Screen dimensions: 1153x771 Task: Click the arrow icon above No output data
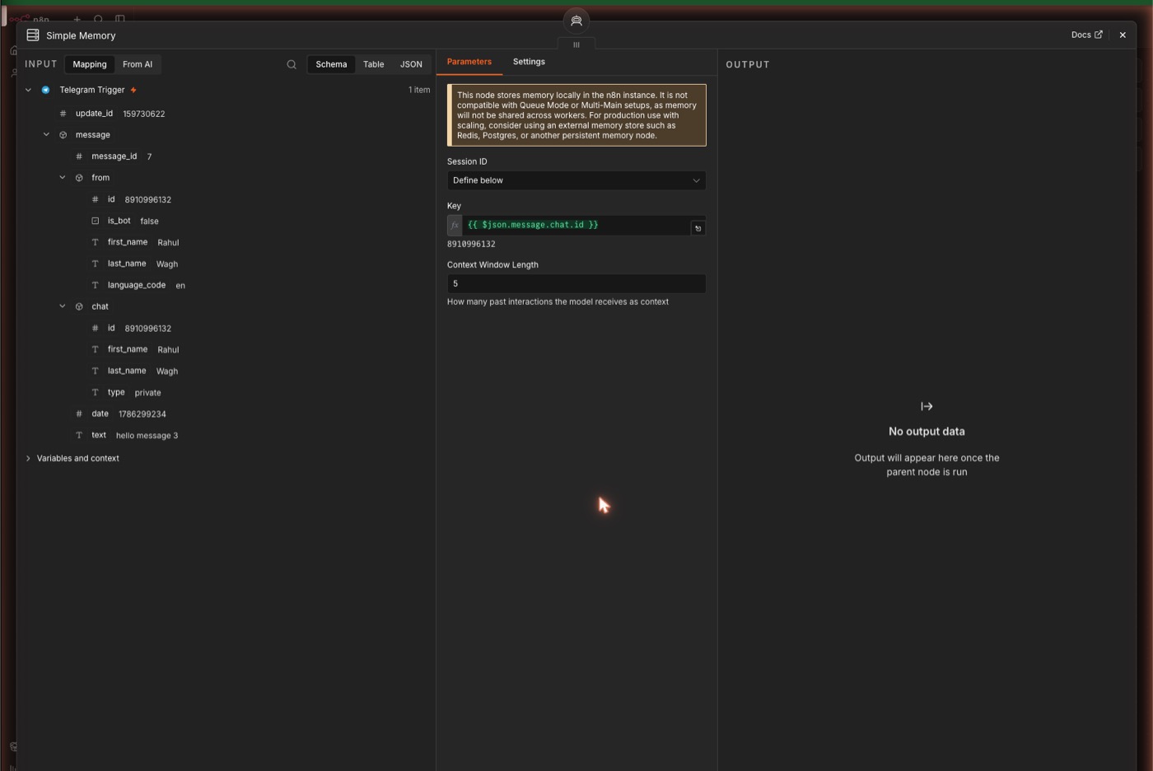[x=927, y=406]
